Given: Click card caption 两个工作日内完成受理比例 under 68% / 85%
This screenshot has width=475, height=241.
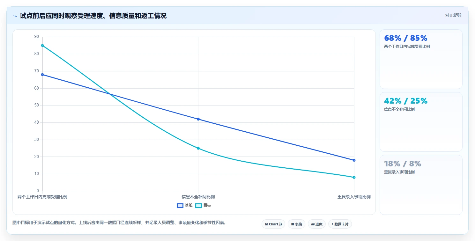Looking at the screenshot, I should pyautogui.click(x=407, y=47).
